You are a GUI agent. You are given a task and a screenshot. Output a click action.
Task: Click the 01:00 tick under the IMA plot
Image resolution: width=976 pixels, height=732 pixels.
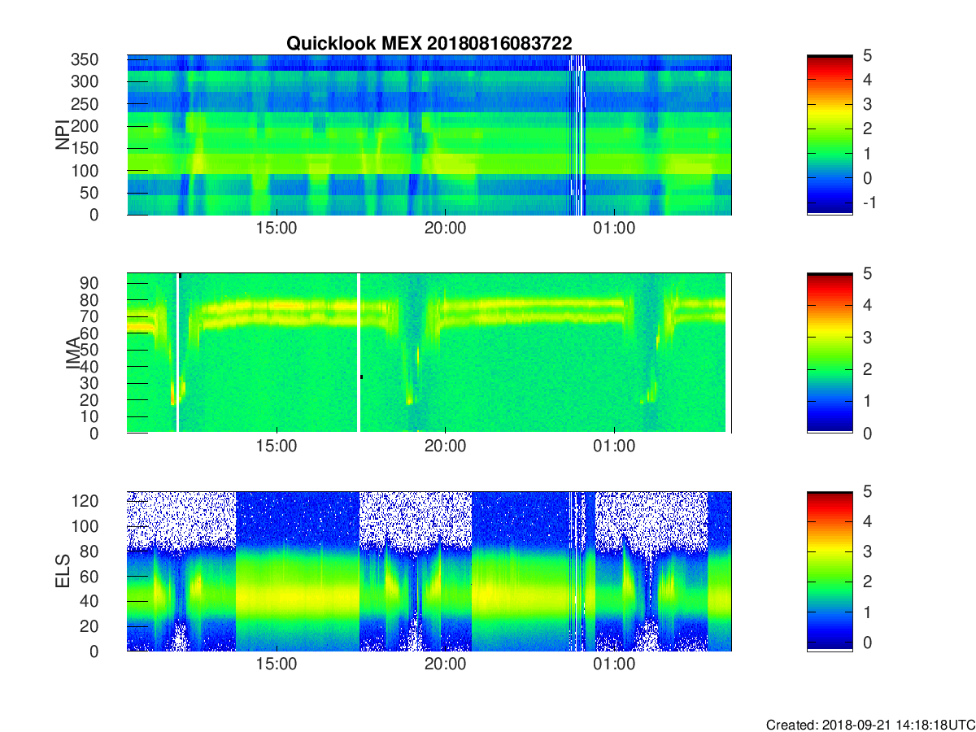tap(614, 446)
